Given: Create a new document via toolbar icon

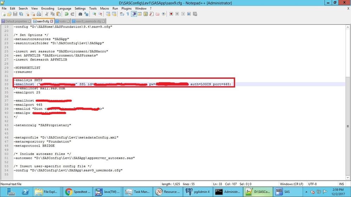Looking at the screenshot, I should tap(4, 14).
